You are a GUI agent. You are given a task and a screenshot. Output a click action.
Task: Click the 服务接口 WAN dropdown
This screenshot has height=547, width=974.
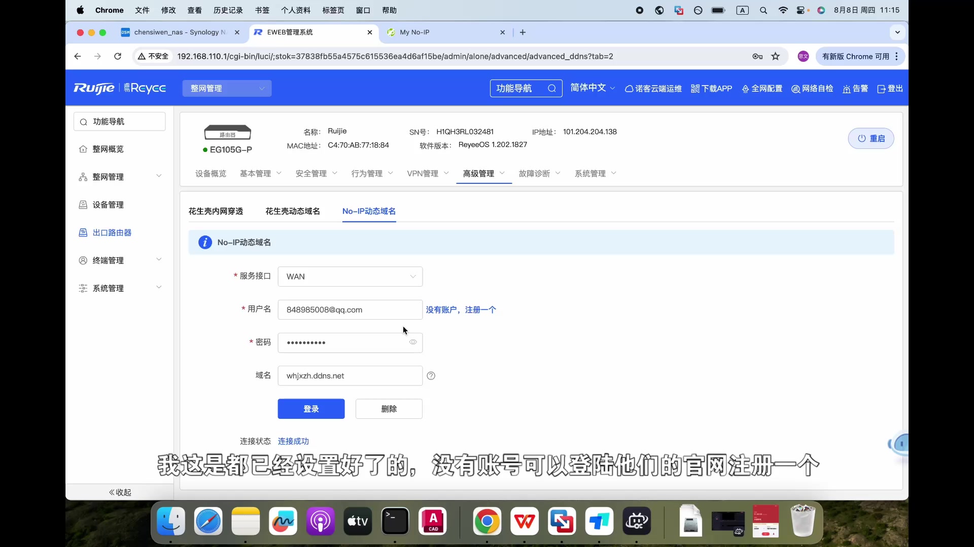pyautogui.click(x=350, y=276)
